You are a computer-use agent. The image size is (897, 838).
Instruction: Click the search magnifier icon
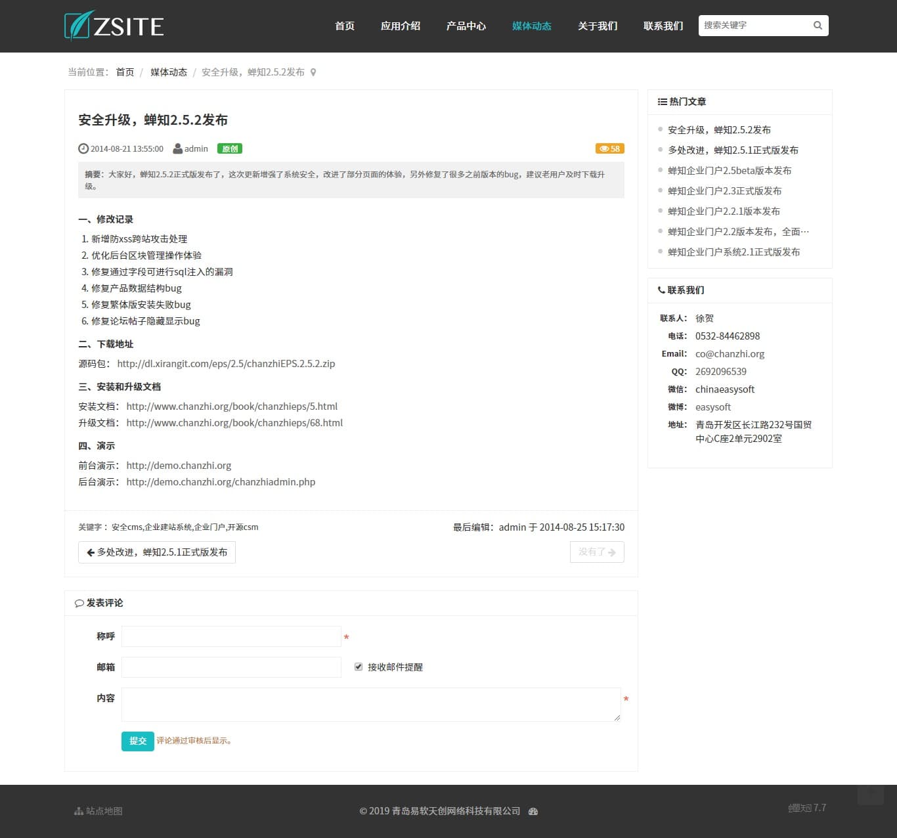[818, 26]
